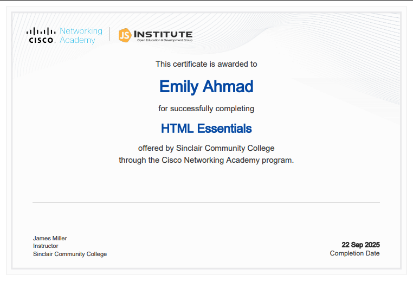The image size is (413, 281).
Task: Click the orange JS hexagon icon
Action: [125, 35]
